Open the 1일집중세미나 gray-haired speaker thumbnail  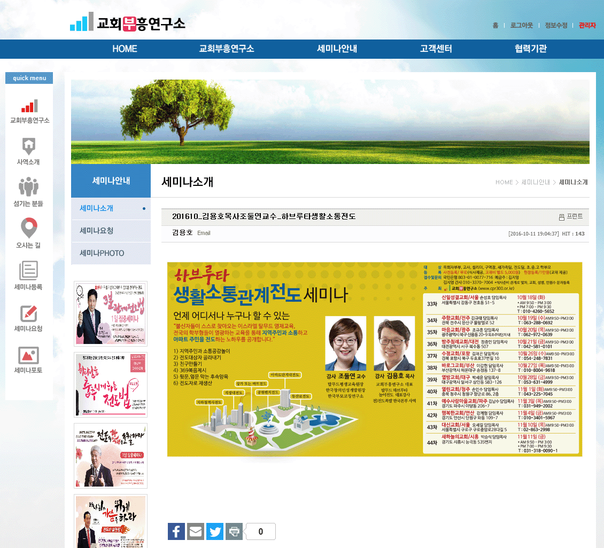point(111,456)
